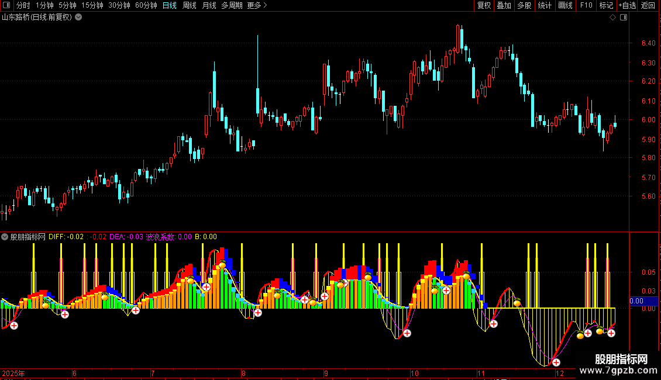Open the 多股 multi-stock view

[x=524, y=5]
